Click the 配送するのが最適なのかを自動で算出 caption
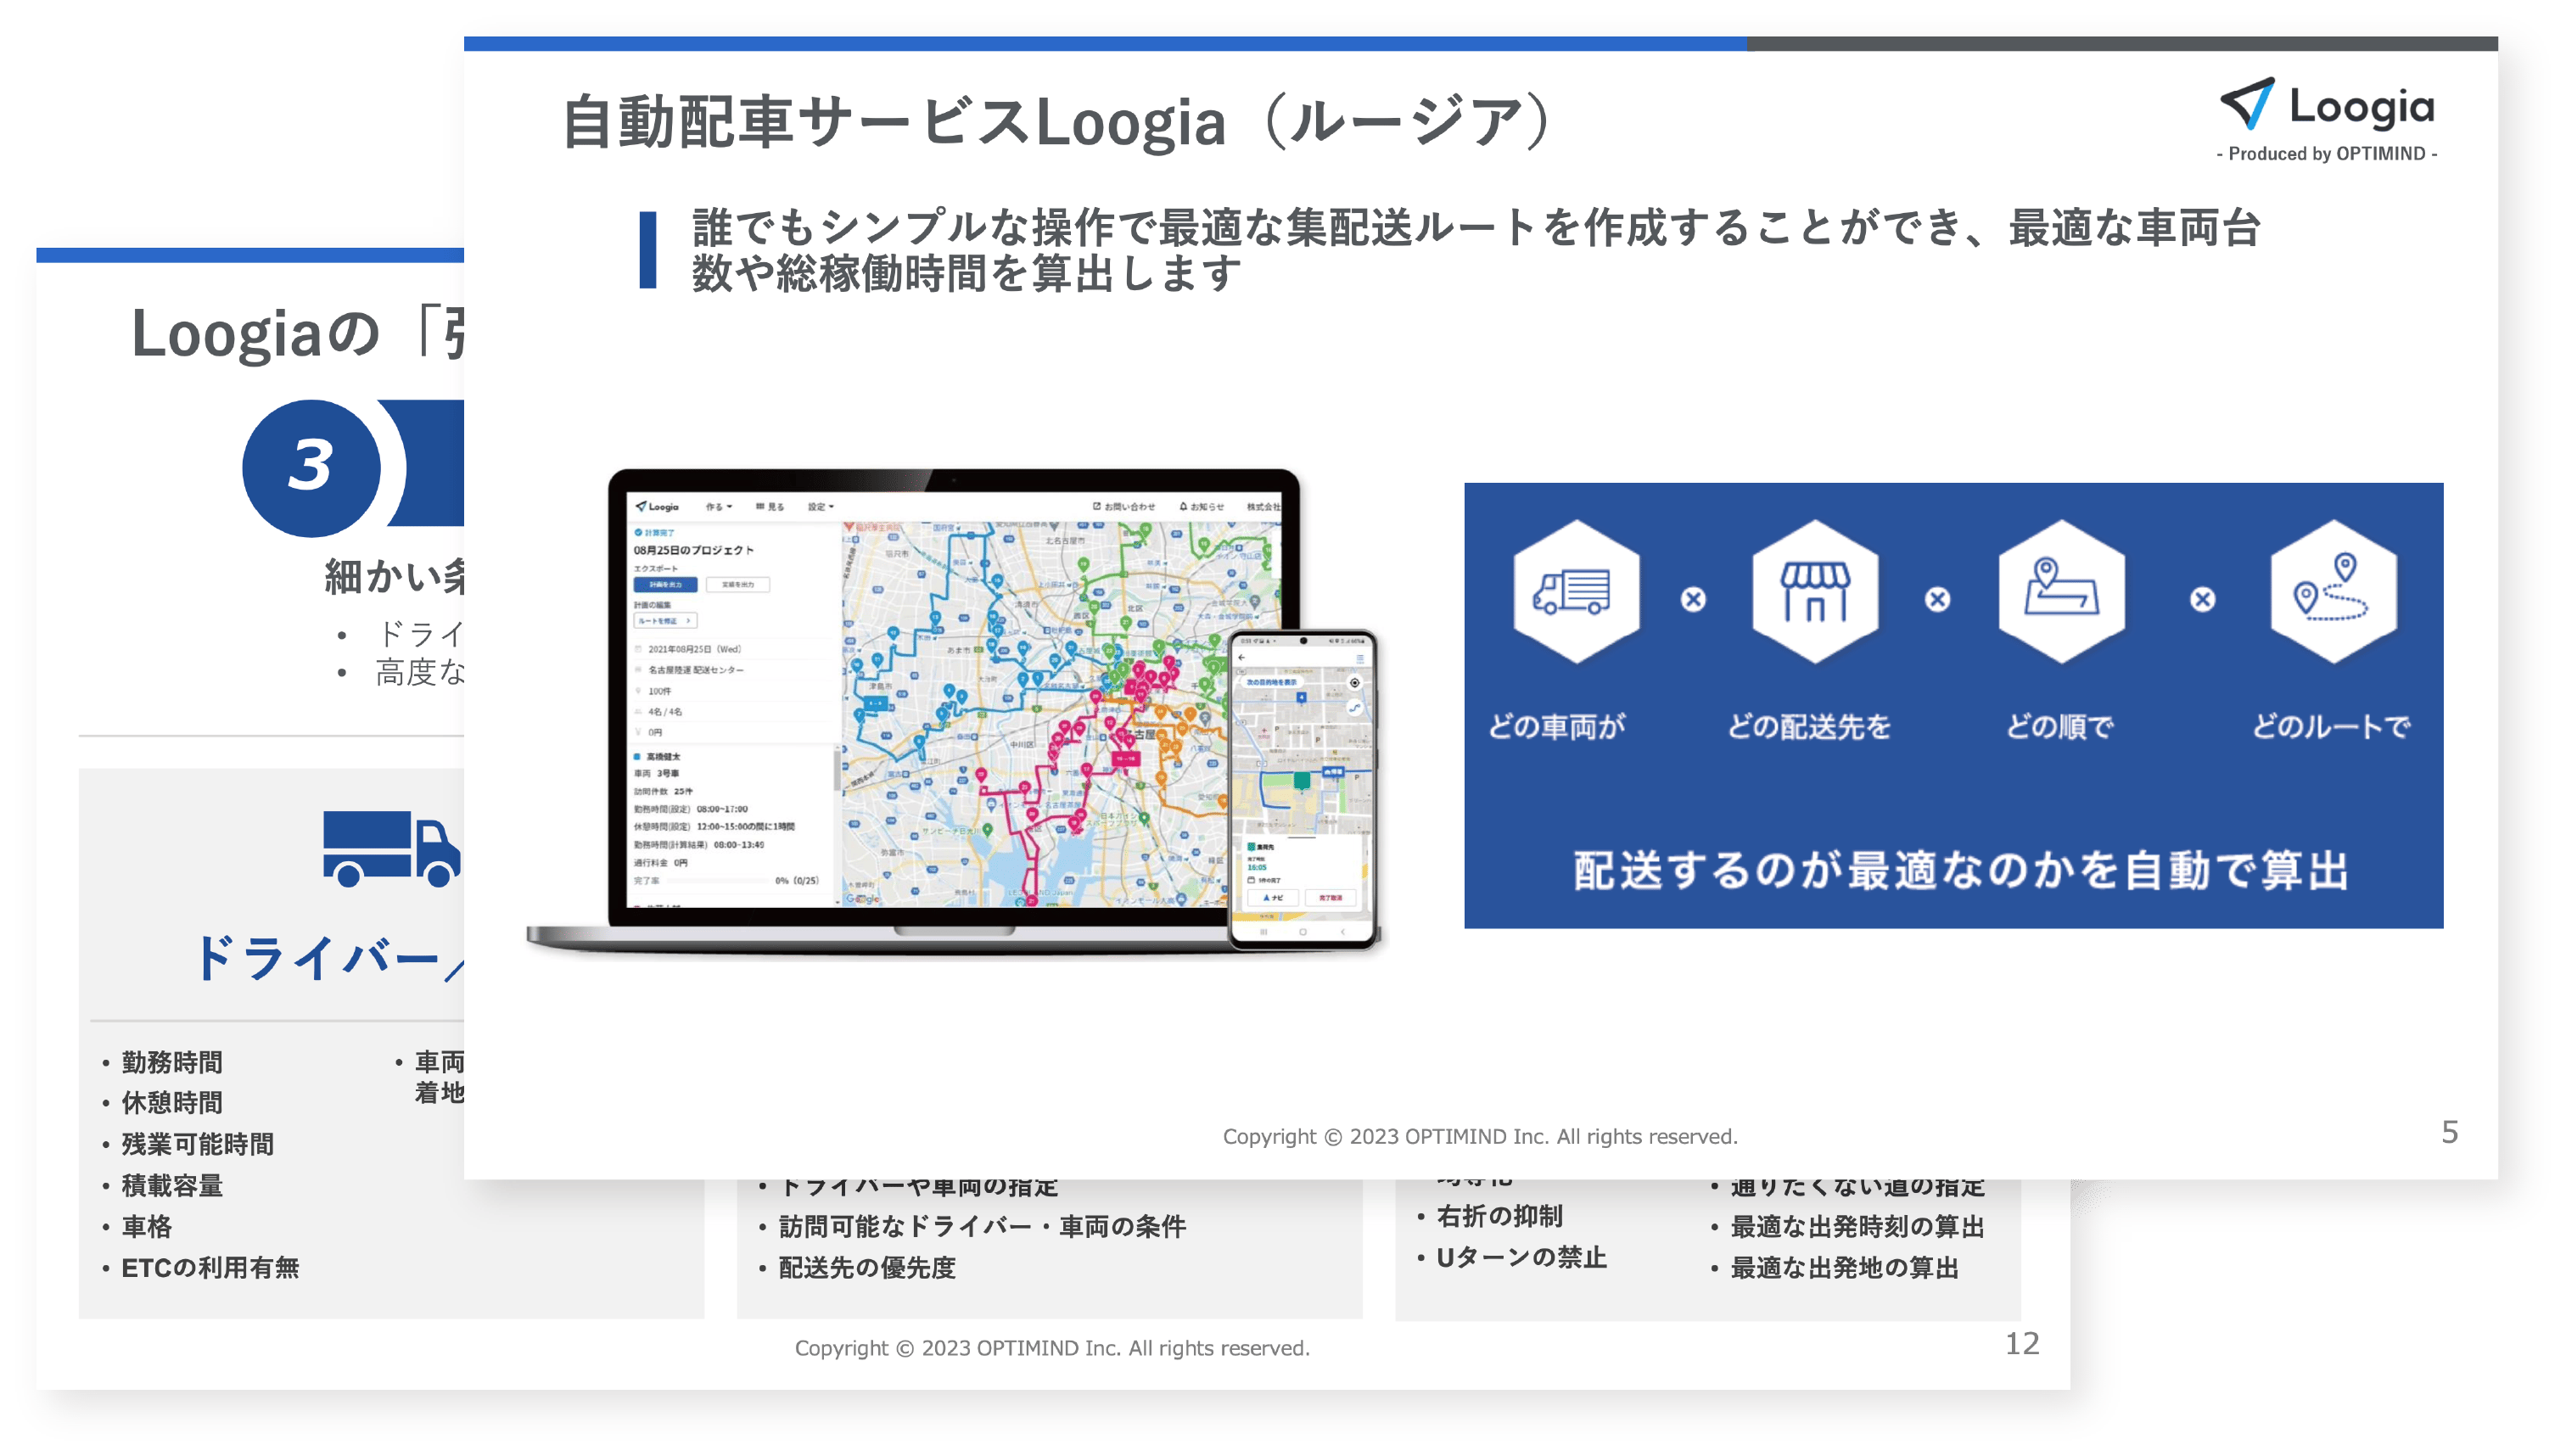Viewport: 2566px width, 1456px height. tap(1961, 870)
